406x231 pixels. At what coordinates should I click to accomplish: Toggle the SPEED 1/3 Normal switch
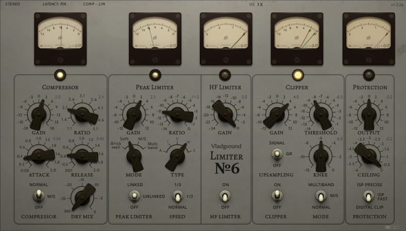point(177,196)
